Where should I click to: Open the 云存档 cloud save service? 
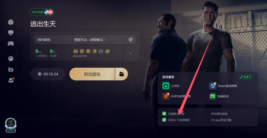[171, 86]
